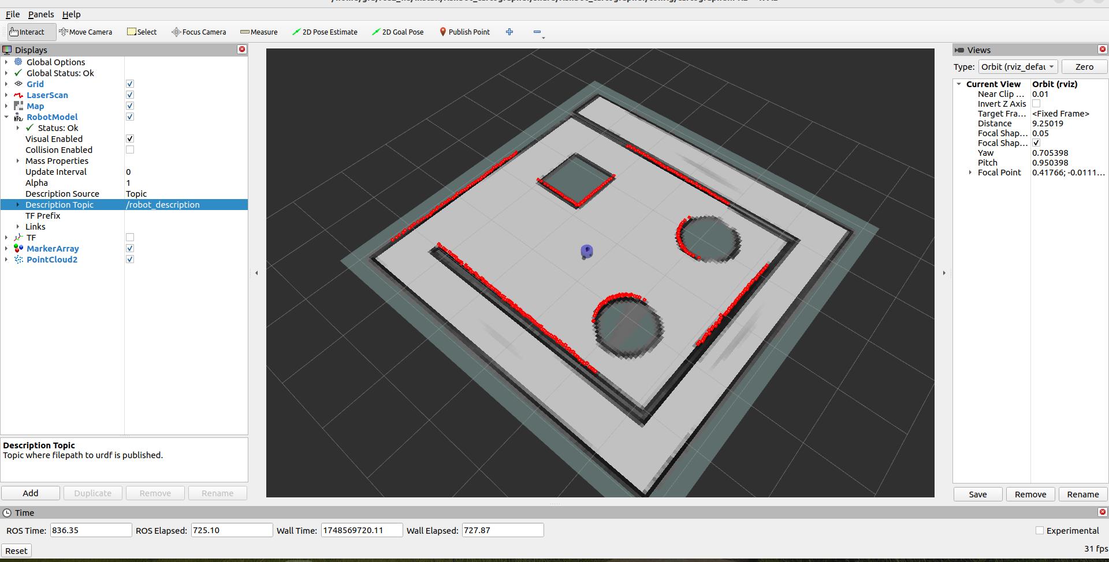Close the Views panel
1109x562 pixels.
tap(1102, 50)
